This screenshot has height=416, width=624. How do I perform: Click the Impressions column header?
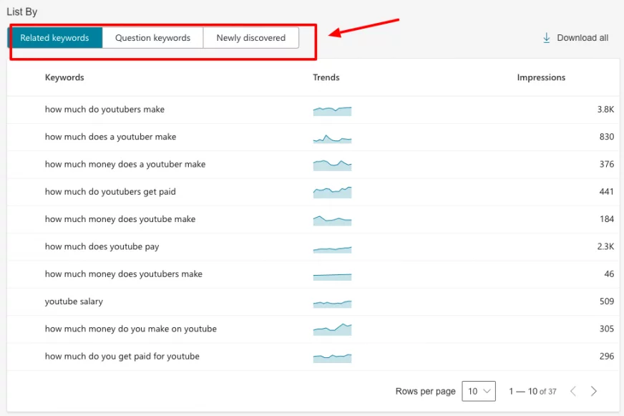point(541,77)
